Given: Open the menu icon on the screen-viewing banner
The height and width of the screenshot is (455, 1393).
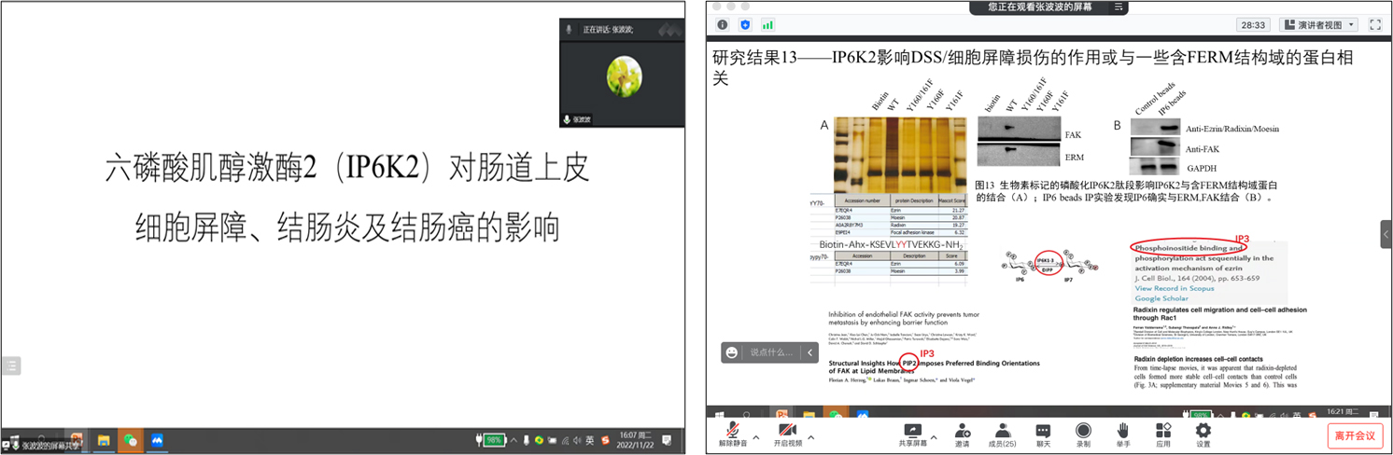Looking at the screenshot, I should point(1119,7).
